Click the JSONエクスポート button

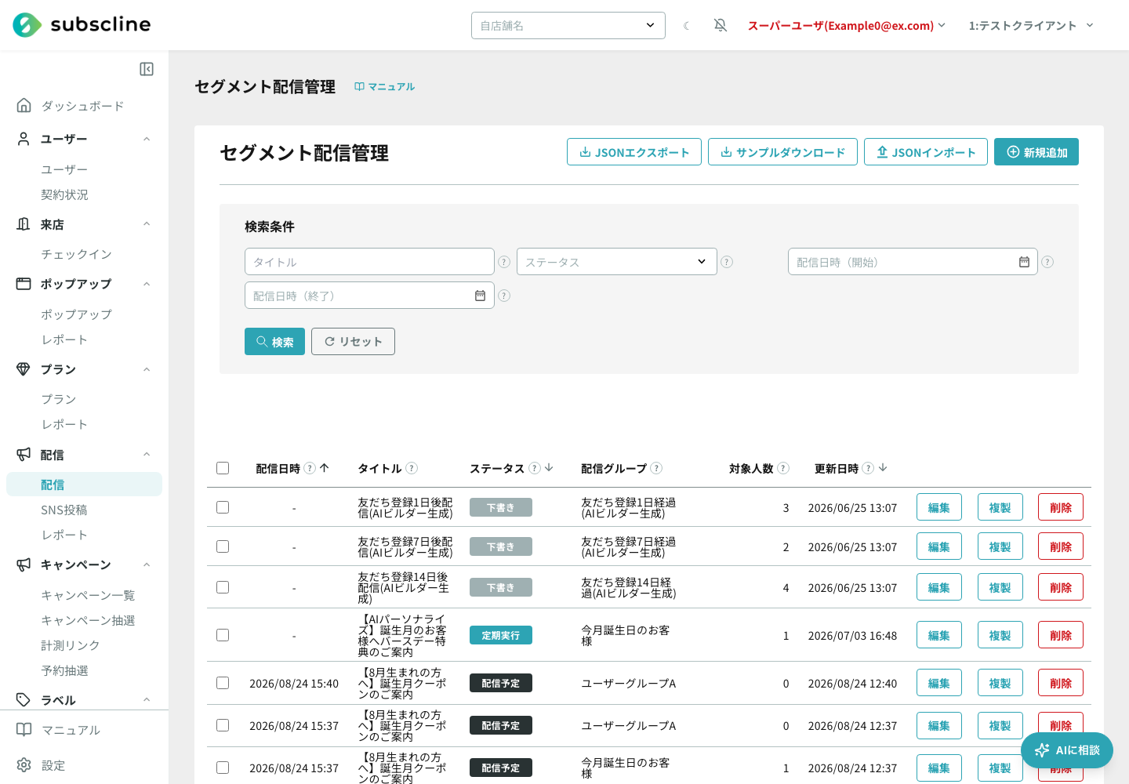634,152
